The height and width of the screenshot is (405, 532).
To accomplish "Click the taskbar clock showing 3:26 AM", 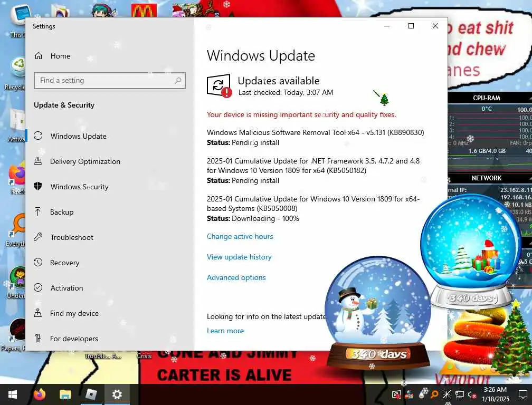I will [x=496, y=394].
